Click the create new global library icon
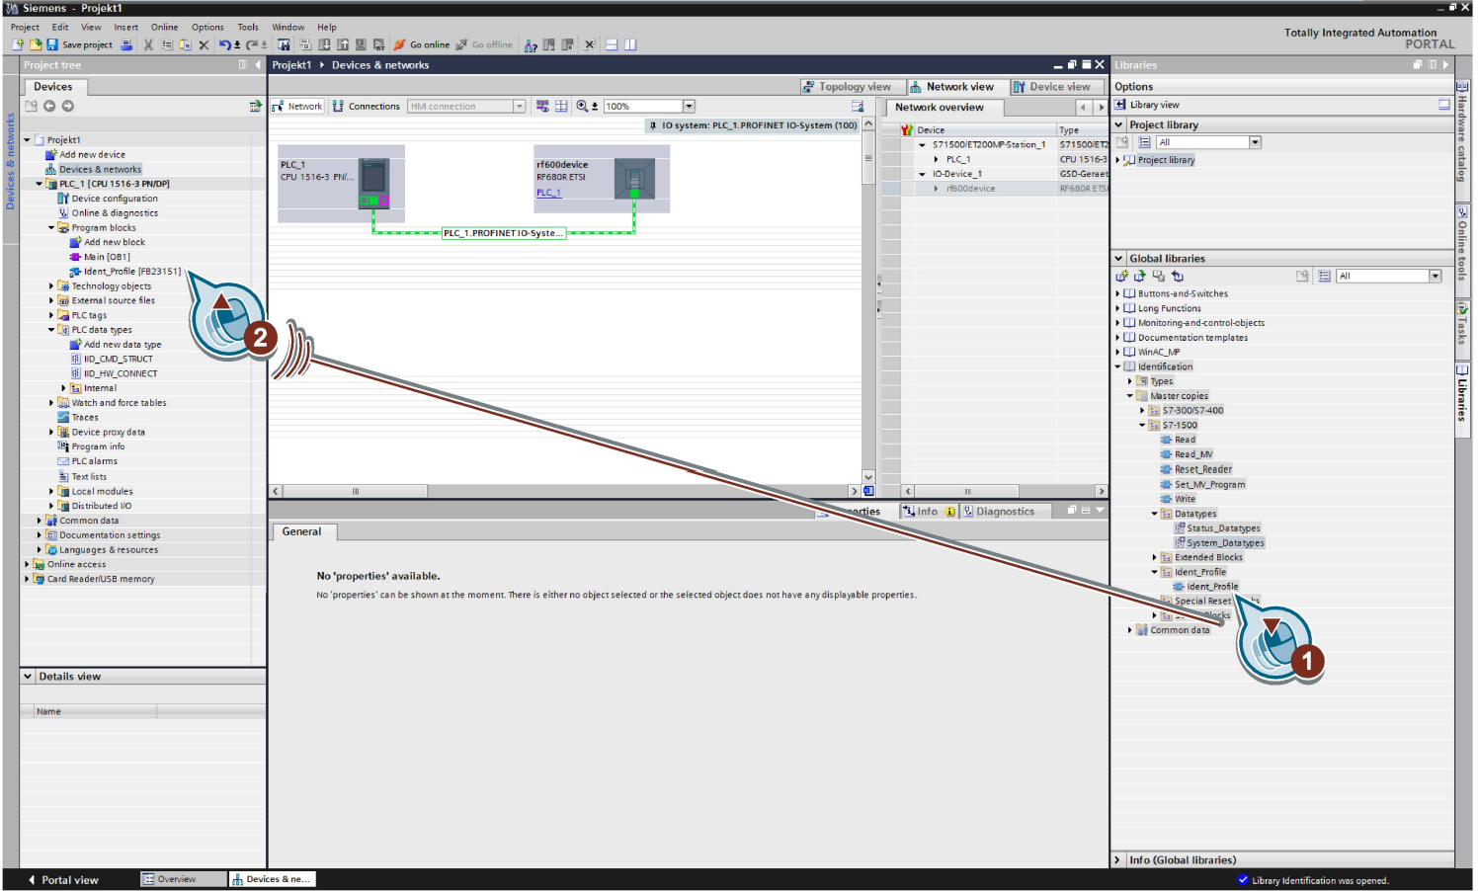Viewport: 1479px width, 891px height. pyautogui.click(x=1121, y=277)
